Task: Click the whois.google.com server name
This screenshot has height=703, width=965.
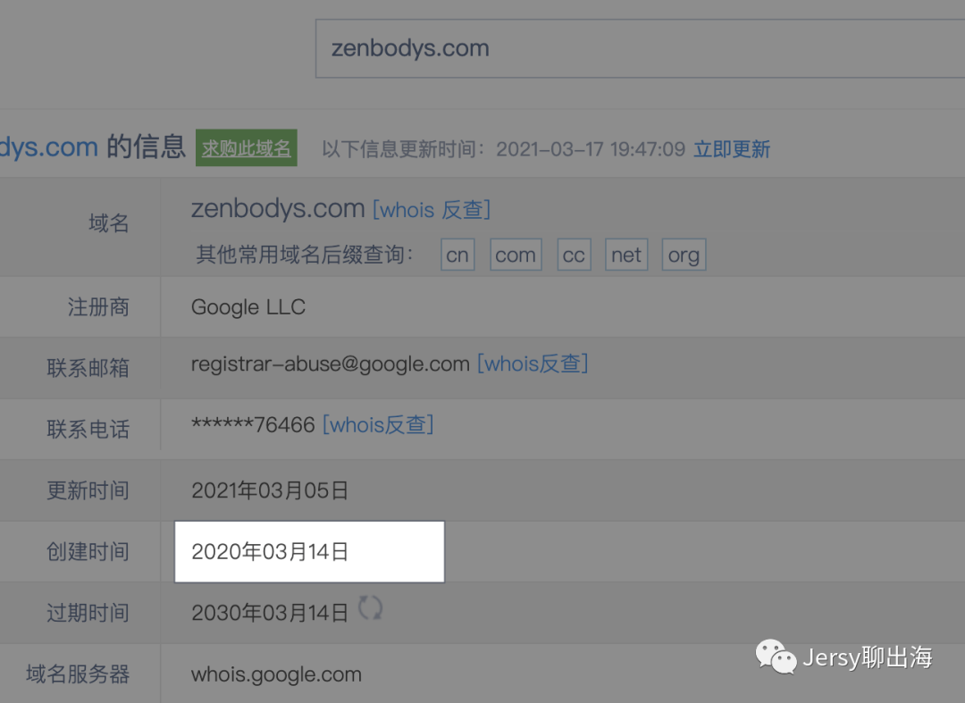Action: click(x=276, y=674)
